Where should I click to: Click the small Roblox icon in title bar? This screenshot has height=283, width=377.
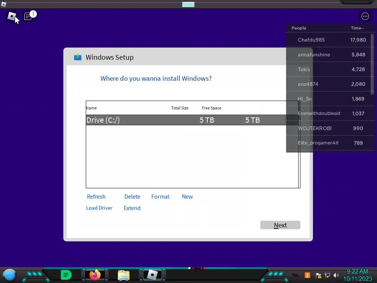click(4, 4)
